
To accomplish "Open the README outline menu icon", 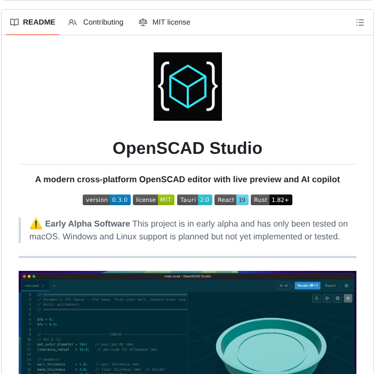I will [x=360, y=22].
